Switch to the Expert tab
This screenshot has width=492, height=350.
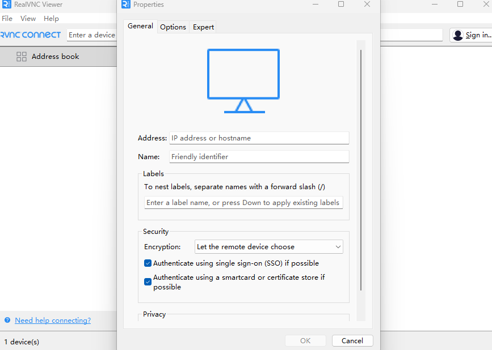coord(203,27)
